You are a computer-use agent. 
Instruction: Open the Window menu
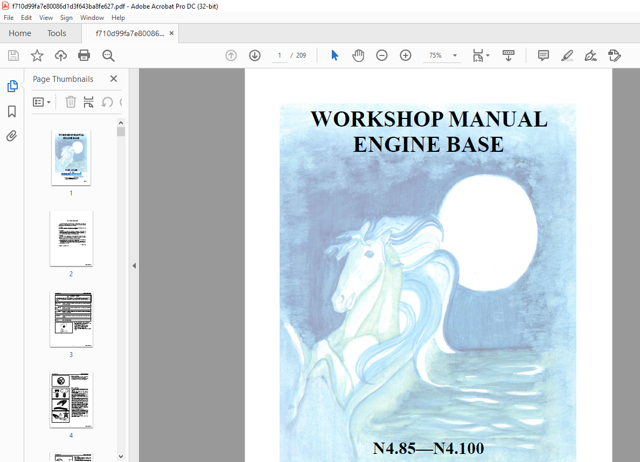click(92, 18)
